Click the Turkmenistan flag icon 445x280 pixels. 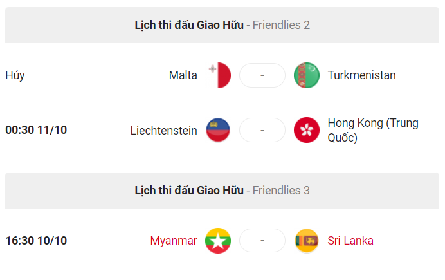coord(307,75)
